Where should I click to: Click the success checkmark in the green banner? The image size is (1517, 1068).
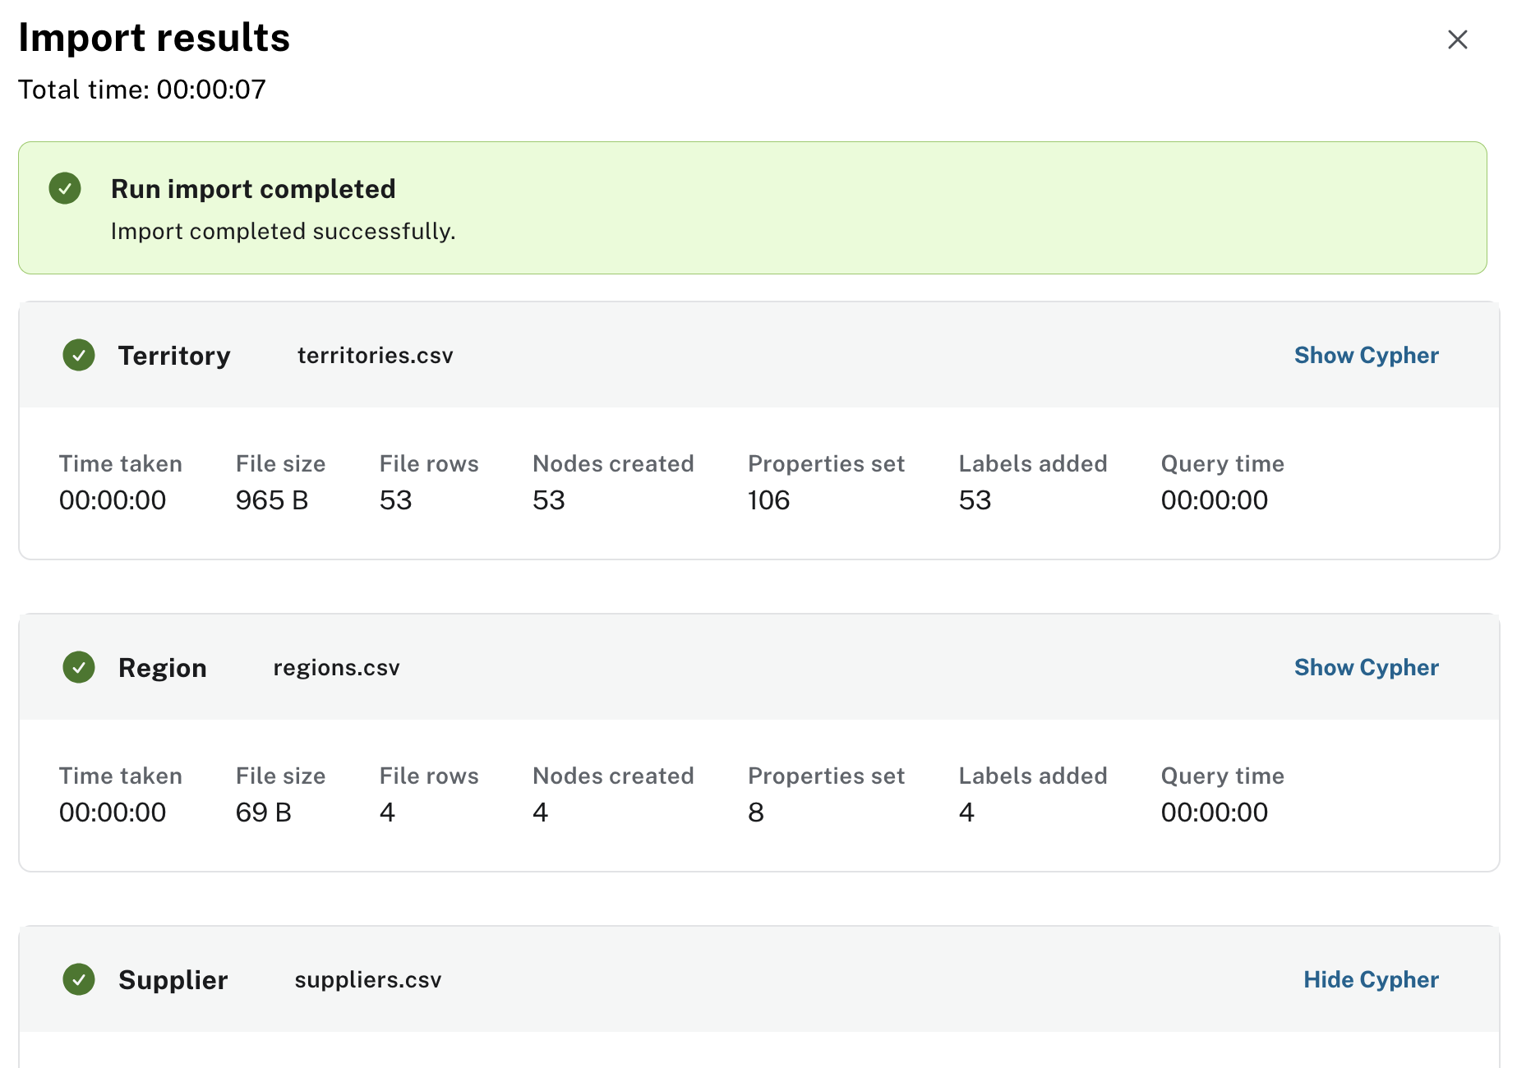click(65, 188)
